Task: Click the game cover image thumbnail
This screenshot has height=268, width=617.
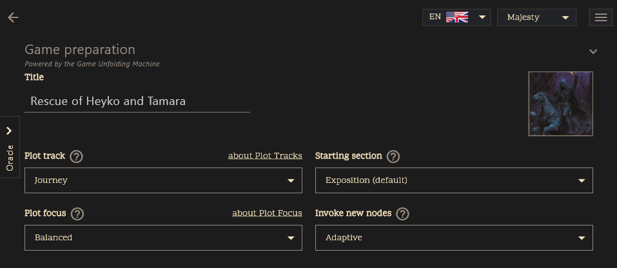Action: (x=560, y=104)
